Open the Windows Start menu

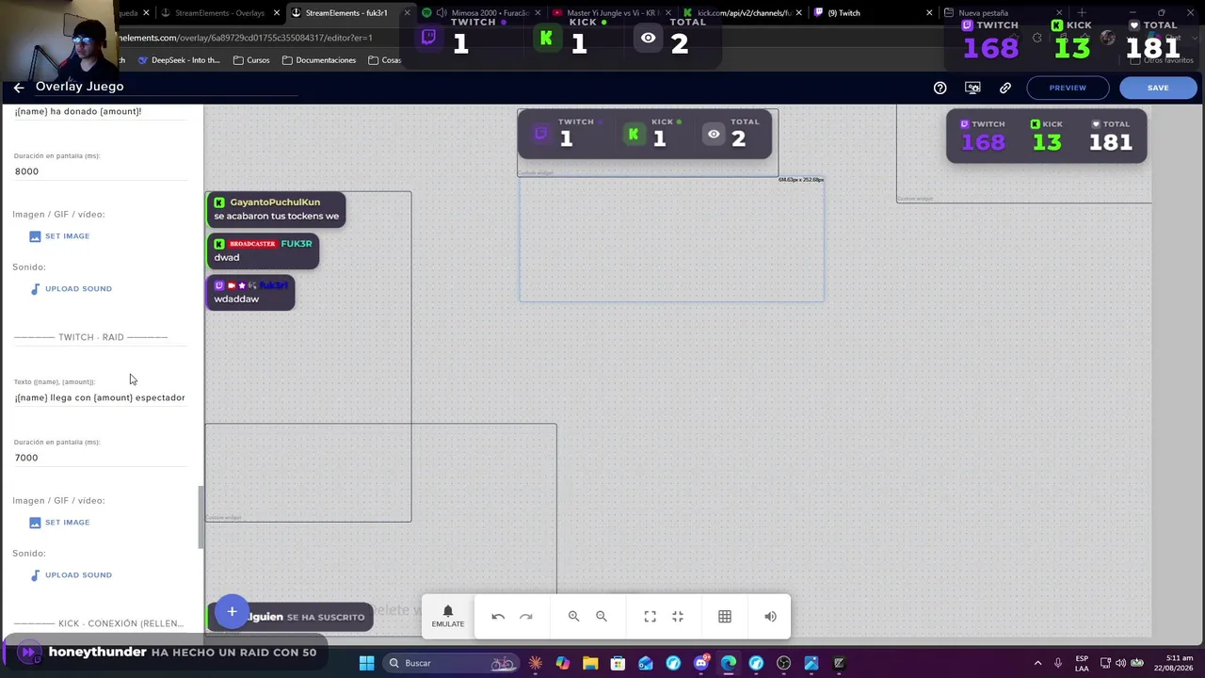pyautogui.click(x=367, y=664)
